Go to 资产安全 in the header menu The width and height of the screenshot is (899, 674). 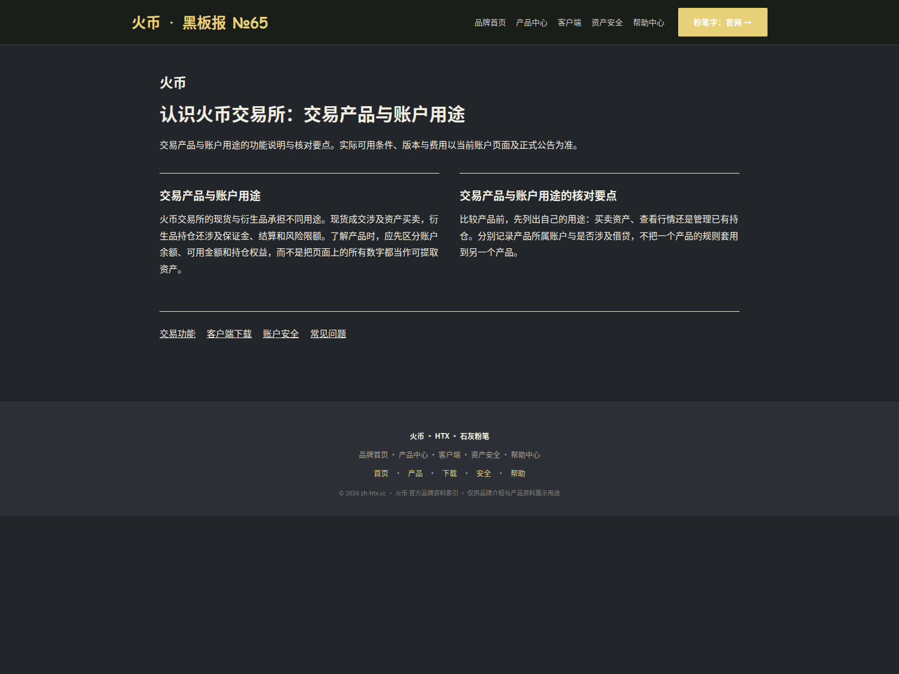click(607, 22)
